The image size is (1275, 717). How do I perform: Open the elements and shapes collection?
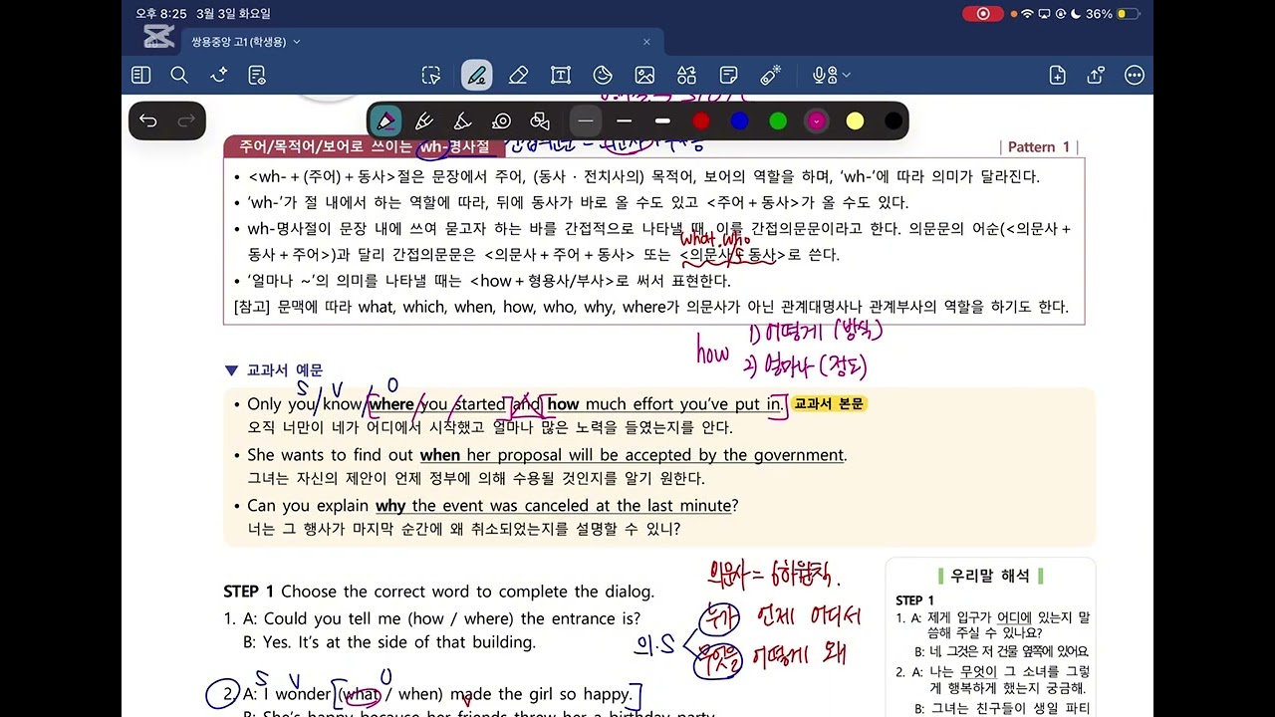coord(686,75)
